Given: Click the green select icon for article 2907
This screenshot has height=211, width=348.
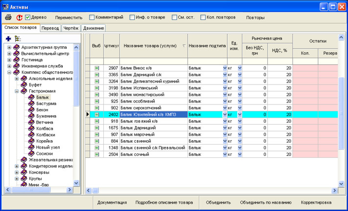Looking at the screenshot, I should pos(96,68).
